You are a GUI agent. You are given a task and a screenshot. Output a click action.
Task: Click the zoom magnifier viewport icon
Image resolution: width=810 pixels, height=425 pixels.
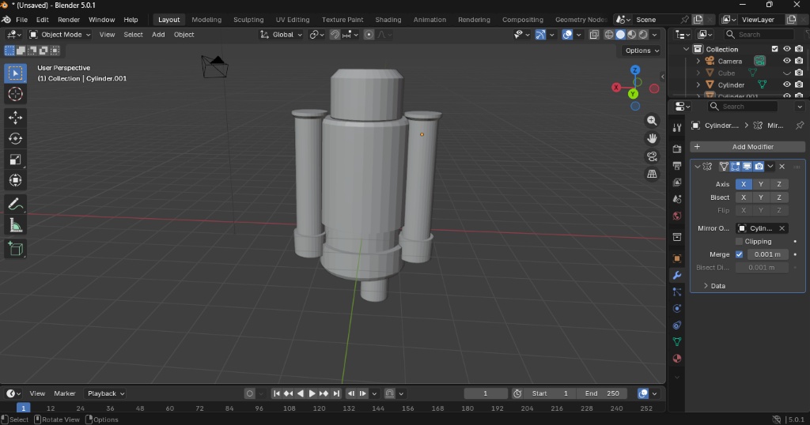652,121
